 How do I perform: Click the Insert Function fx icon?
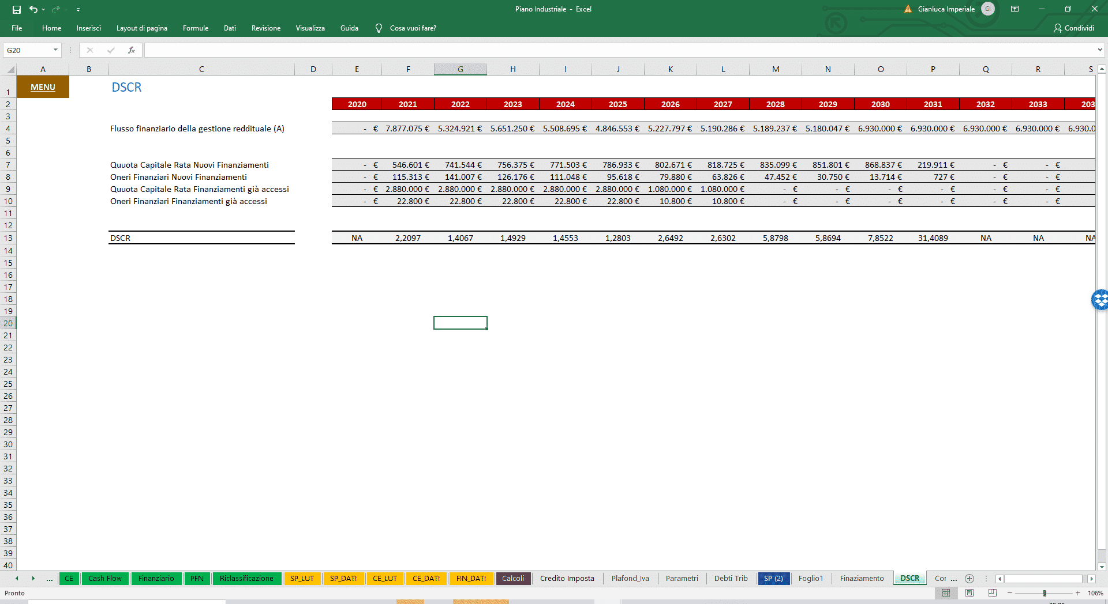click(132, 50)
